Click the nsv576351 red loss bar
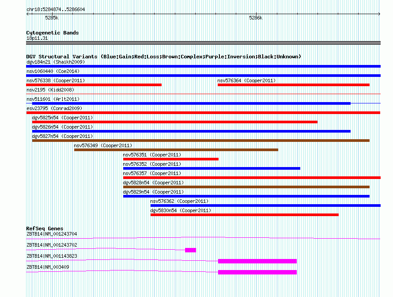393x297 pixels. [x=171, y=159]
